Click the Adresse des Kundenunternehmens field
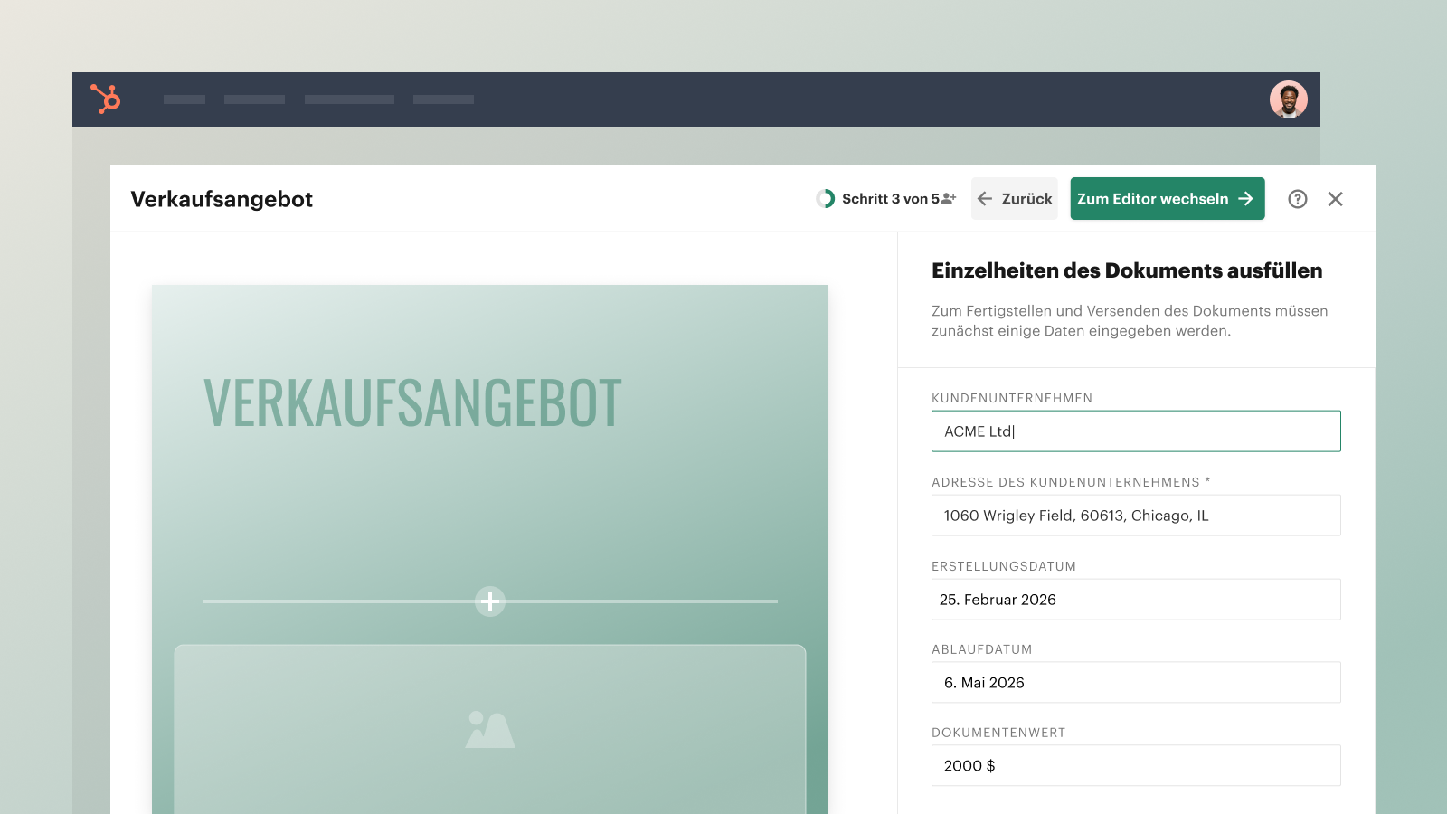 1136,516
